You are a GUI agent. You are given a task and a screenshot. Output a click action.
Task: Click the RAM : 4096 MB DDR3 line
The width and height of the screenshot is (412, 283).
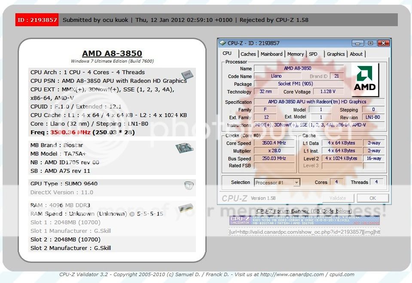(x=60, y=205)
